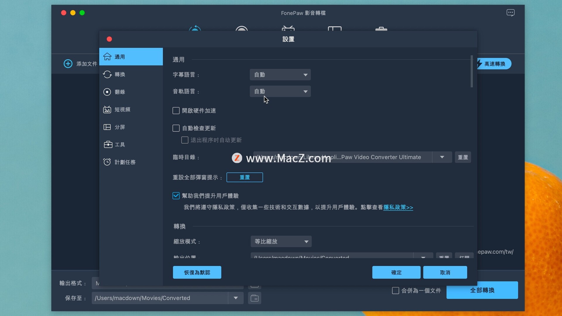Click 重置 next to temp directory
The width and height of the screenshot is (562, 316).
click(463, 157)
